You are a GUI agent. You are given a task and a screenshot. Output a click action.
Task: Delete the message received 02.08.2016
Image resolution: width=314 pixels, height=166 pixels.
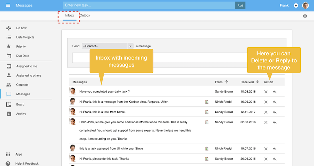coord(266,122)
